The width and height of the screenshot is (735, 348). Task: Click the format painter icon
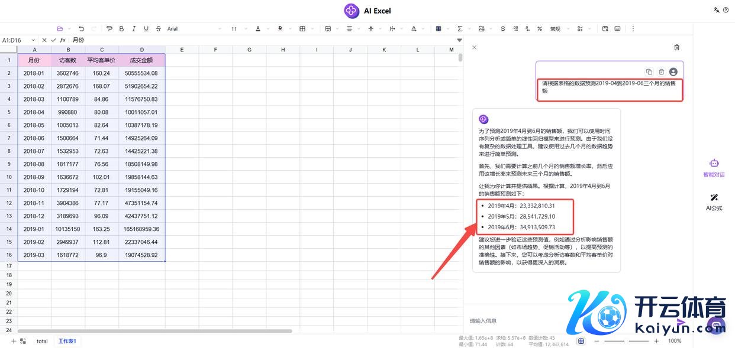(x=109, y=28)
